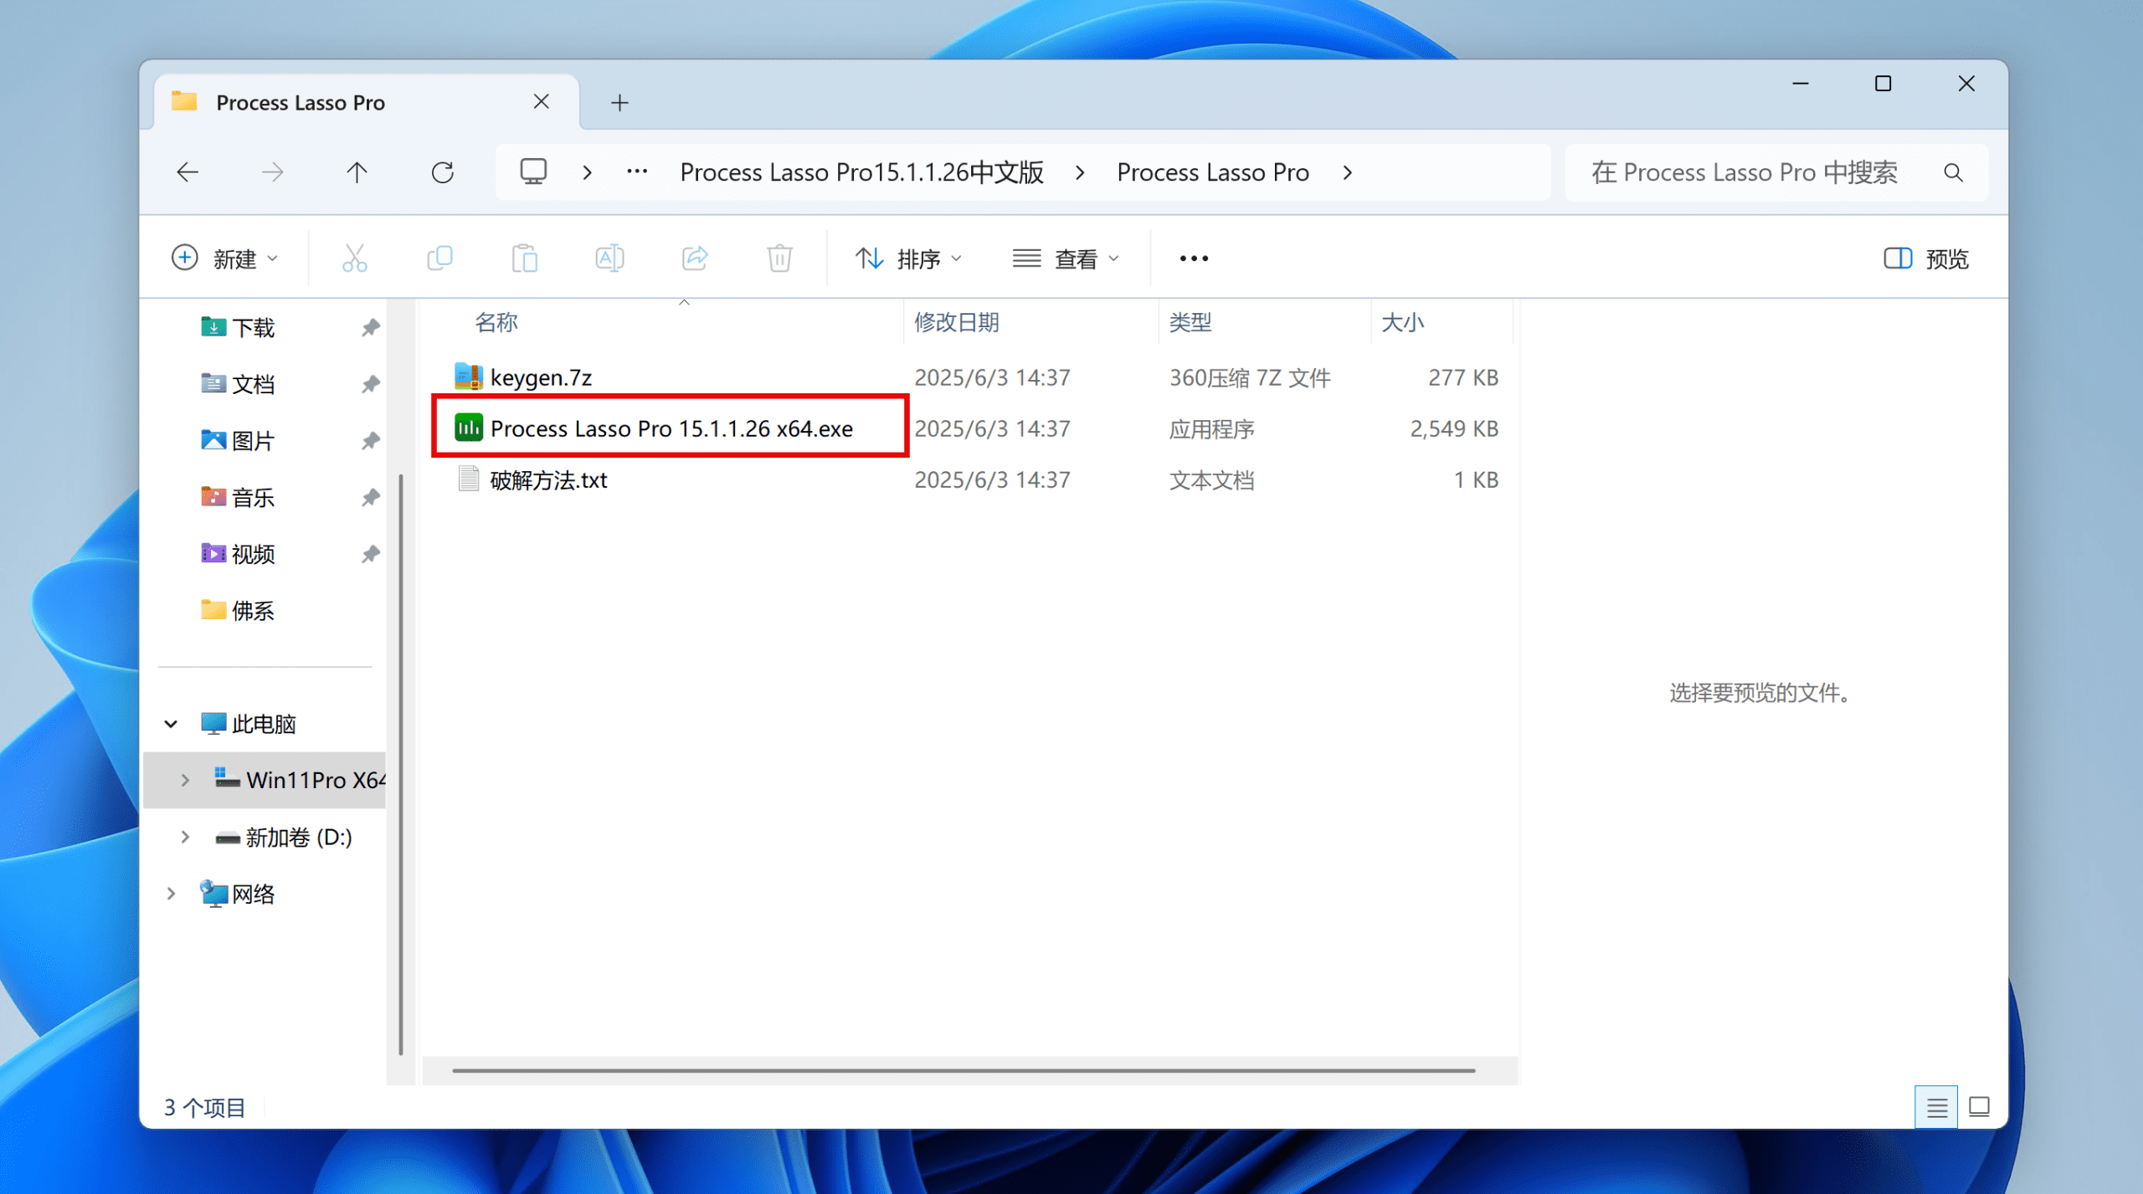Toggle the 预览 preview pane
This screenshot has height=1194, width=2143.
click(1926, 259)
